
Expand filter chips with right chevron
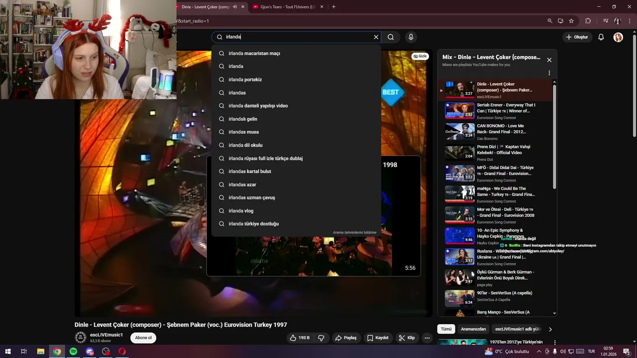point(550,329)
